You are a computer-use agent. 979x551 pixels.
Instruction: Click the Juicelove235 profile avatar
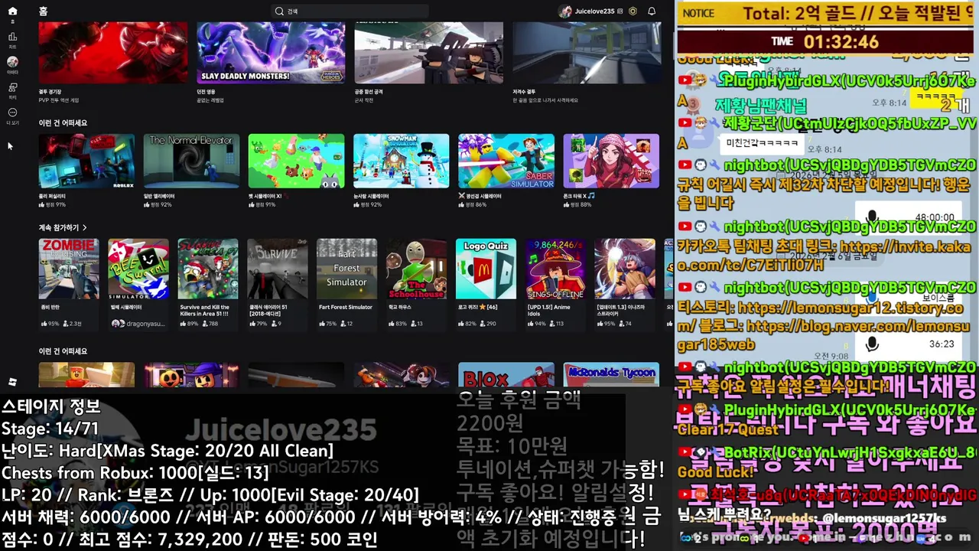565,11
